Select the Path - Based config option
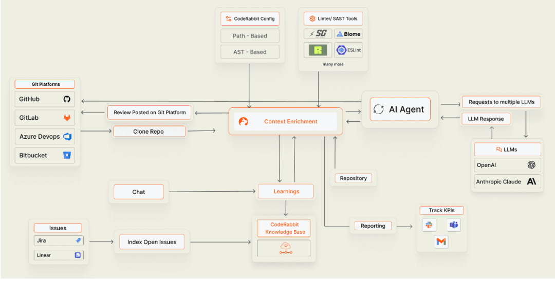Screen dimensions: 555x297 [250, 36]
